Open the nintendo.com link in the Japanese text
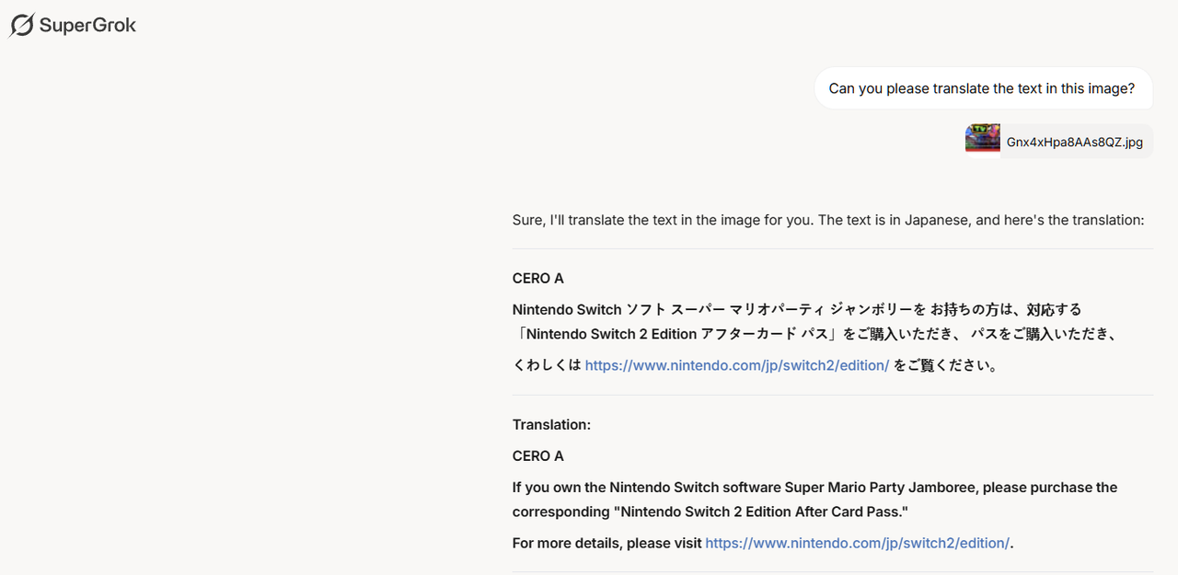Viewport: 1178px width, 575px height. tap(737, 365)
